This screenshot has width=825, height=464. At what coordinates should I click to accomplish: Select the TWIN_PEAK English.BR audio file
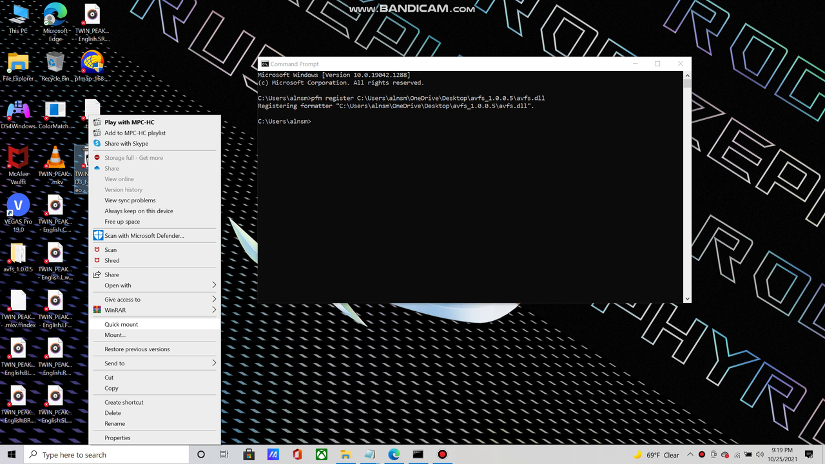coord(18,404)
